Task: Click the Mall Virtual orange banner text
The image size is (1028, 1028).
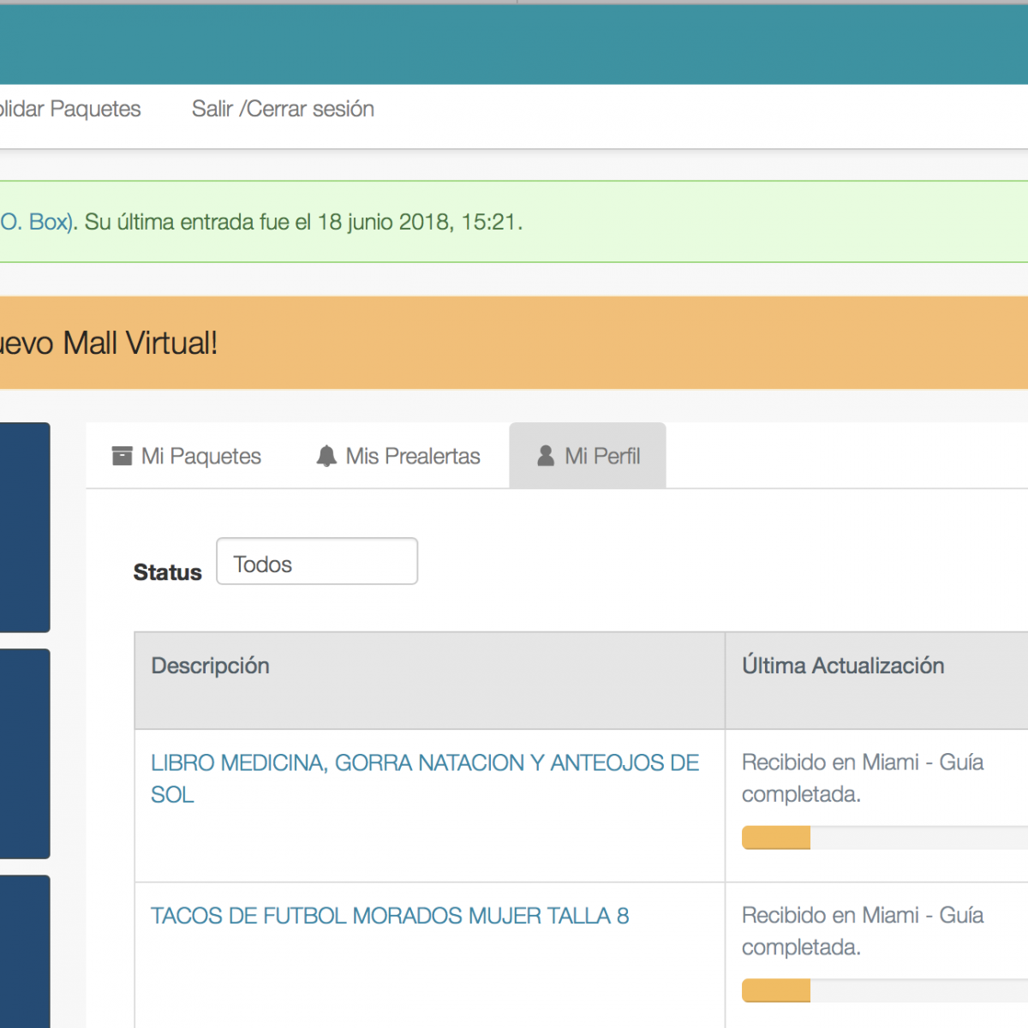Action: tap(109, 343)
